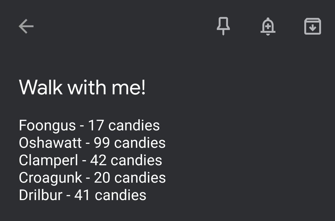The width and height of the screenshot is (335, 221).
Task: Go back using the left arrow
Action: (26, 26)
